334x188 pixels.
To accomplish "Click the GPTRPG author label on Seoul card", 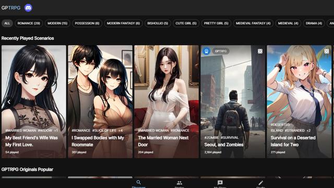I will click(x=221, y=51).
